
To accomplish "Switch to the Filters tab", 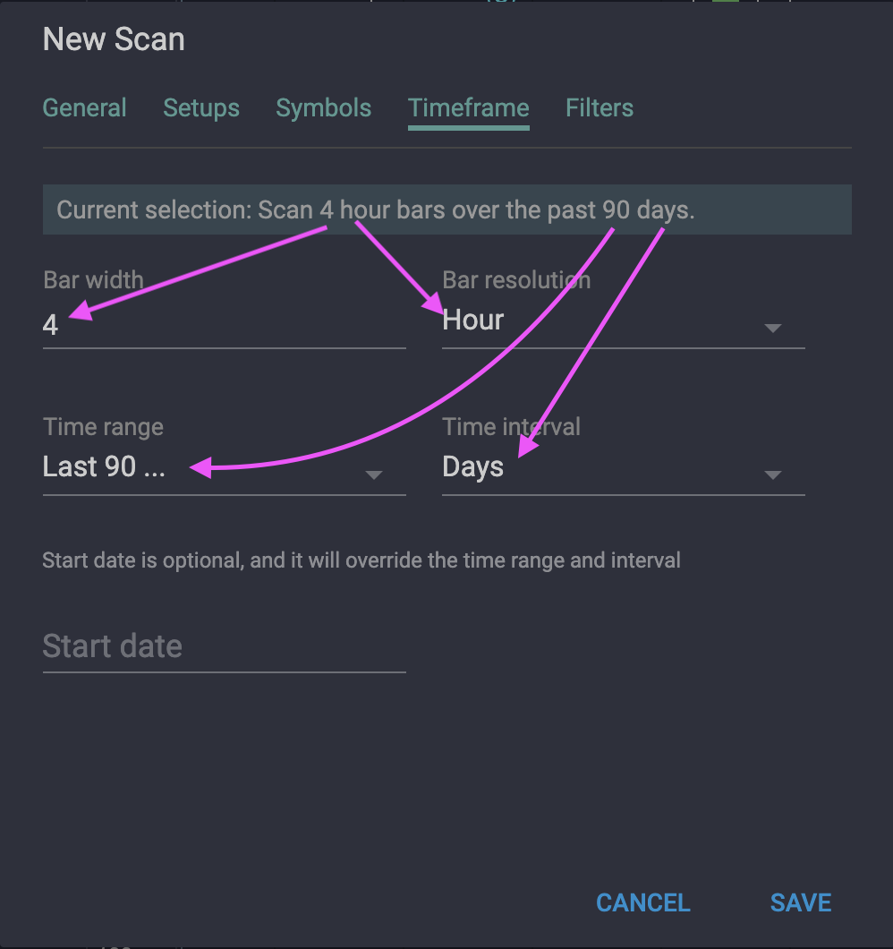I will tap(599, 107).
